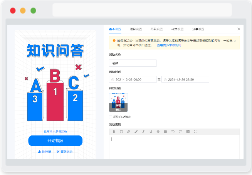Open the 答题记录 link
252x175 pixels.
pyautogui.click(x=64, y=152)
